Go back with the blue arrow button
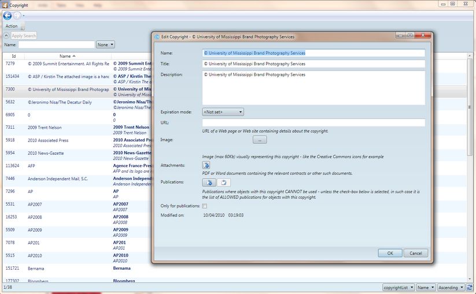Viewport: 476px width, 294px height. click(8, 16)
